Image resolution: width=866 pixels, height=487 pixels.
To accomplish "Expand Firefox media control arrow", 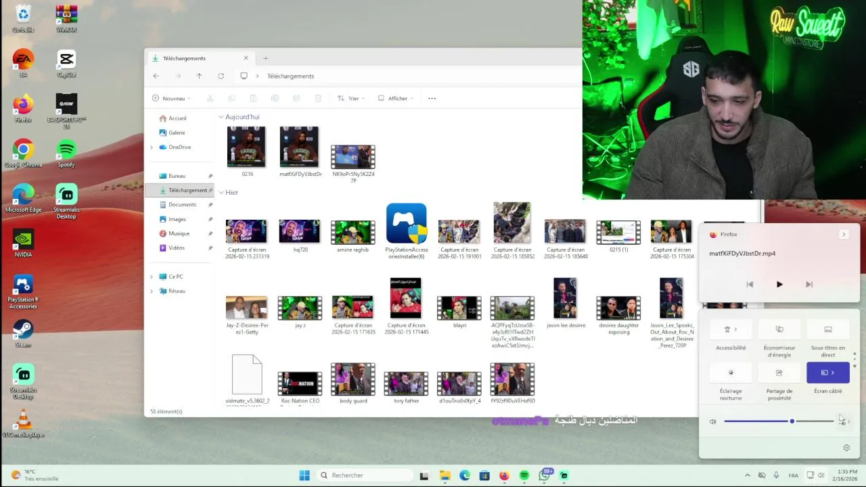I will point(843,234).
